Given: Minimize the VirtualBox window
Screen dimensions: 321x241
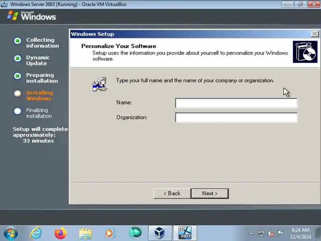Looking at the screenshot, I should (x=288, y=4).
